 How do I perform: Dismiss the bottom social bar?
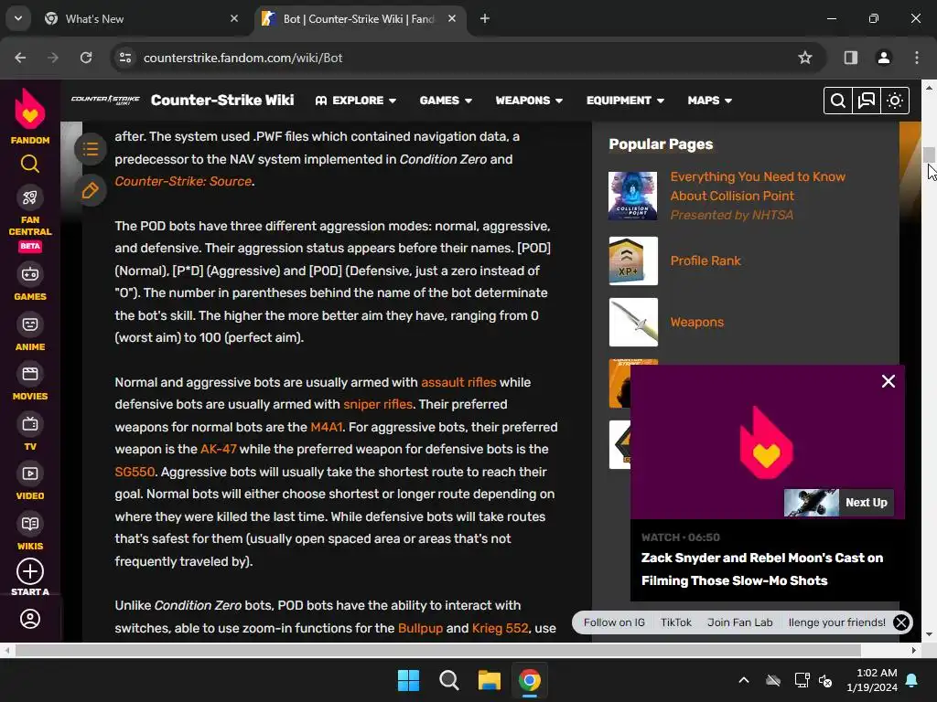pos(901,622)
